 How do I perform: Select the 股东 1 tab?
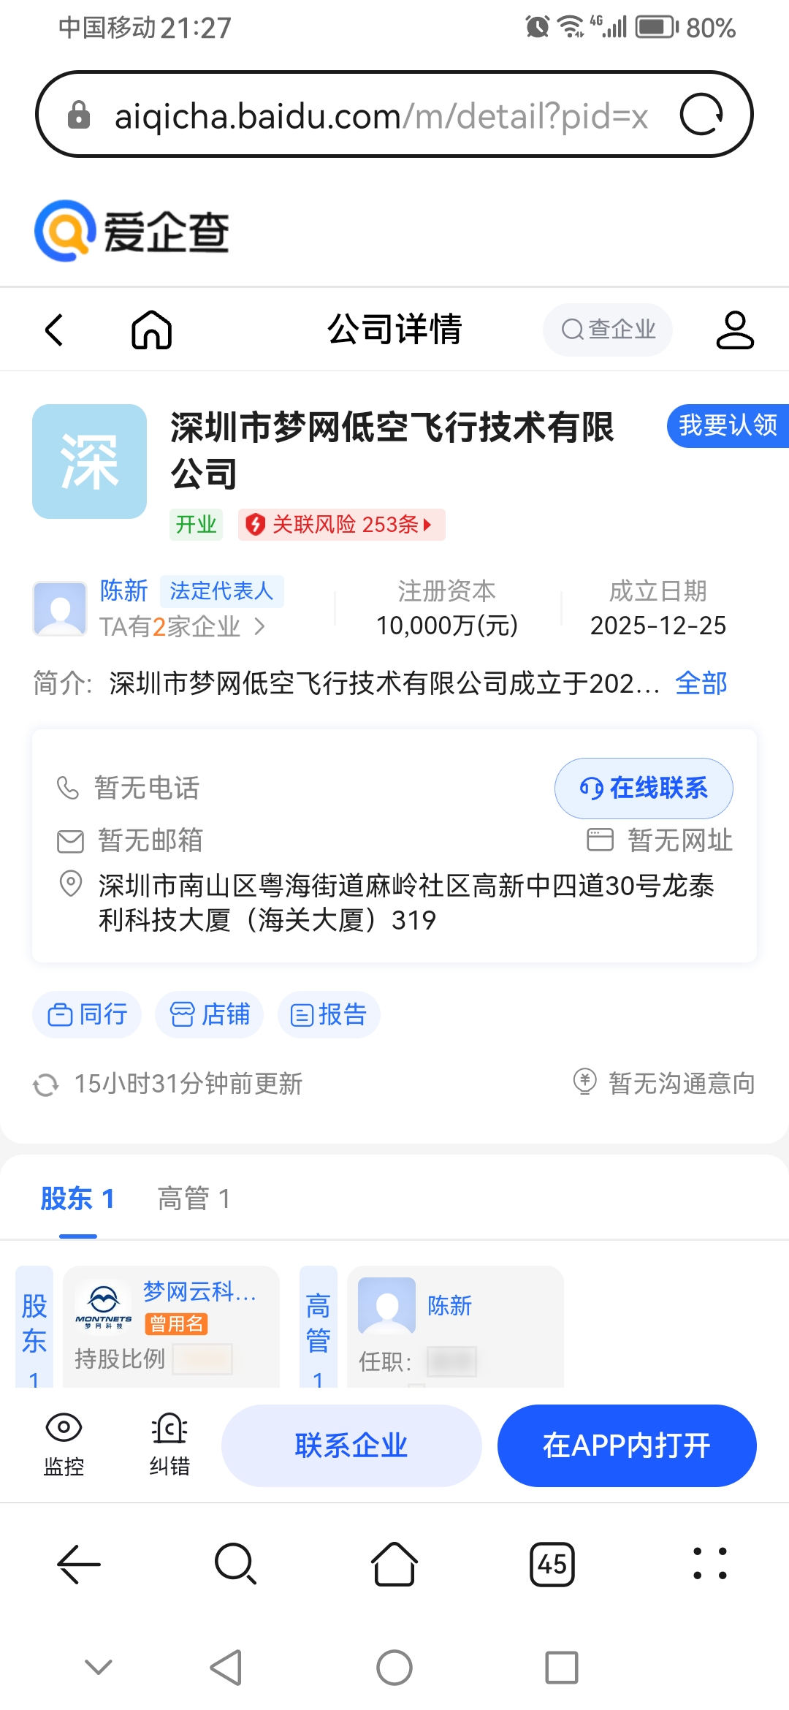point(77,1199)
